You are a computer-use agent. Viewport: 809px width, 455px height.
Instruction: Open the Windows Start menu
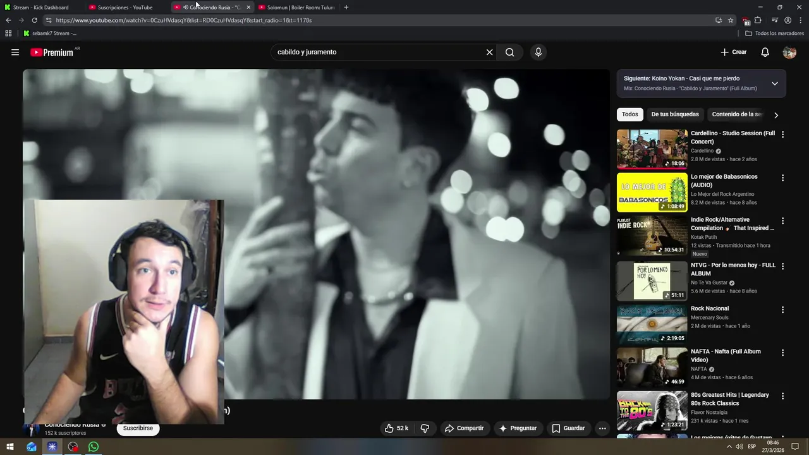tap(10, 447)
